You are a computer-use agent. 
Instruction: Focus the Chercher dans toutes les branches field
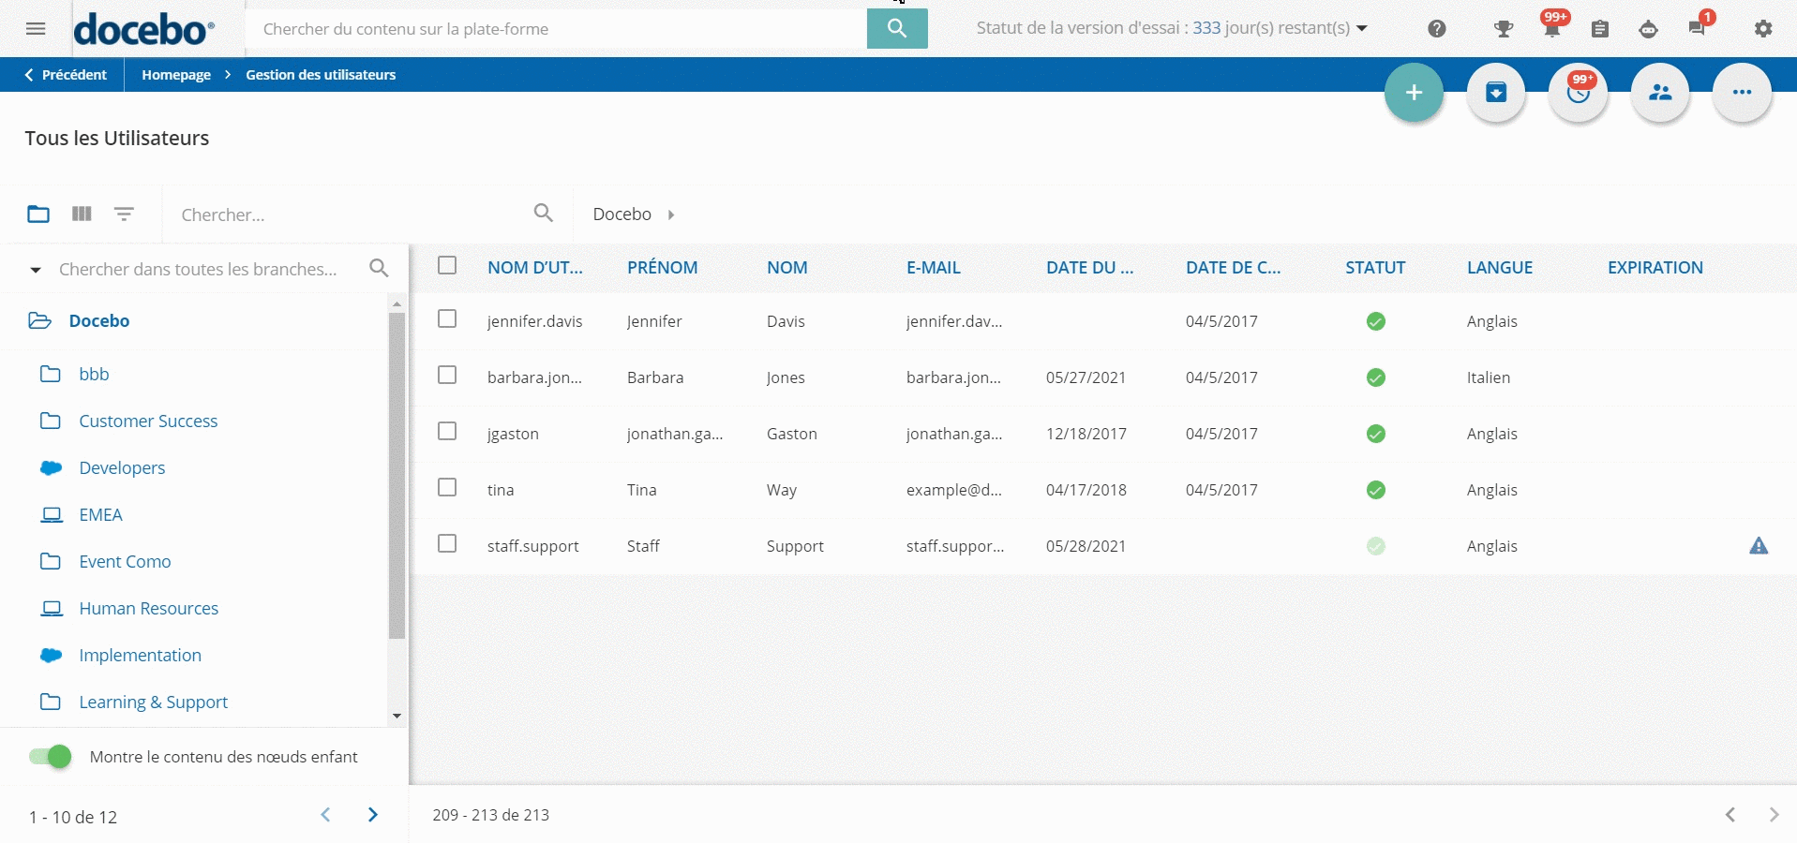point(198,270)
